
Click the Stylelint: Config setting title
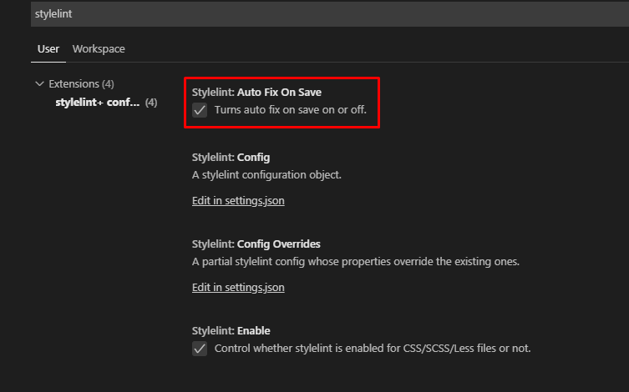coord(231,158)
